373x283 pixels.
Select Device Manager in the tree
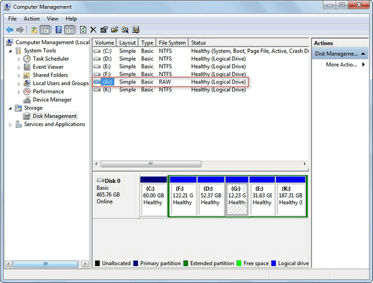pos(53,99)
